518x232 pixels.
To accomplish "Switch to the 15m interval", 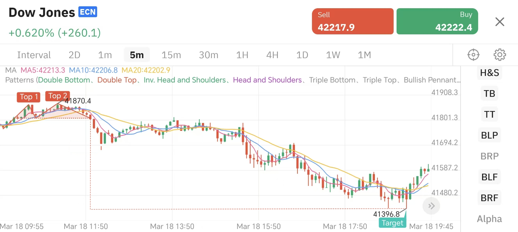I will click(171, 55).
